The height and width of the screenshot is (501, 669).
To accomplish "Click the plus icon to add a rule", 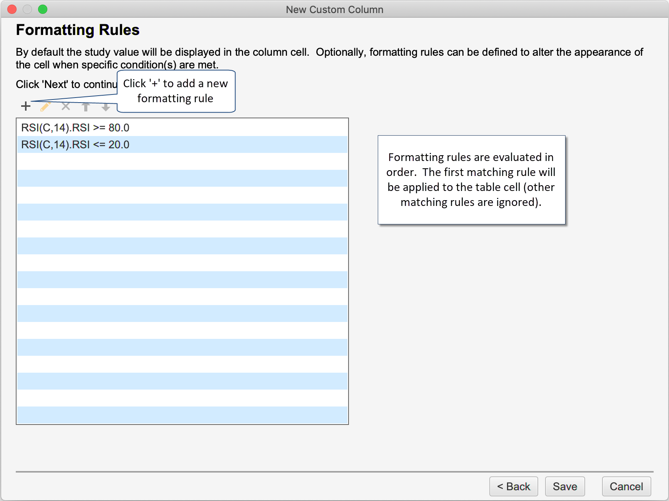I will (x=26, y=106).
